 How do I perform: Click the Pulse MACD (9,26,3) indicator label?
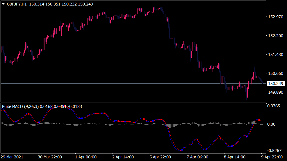click(20, 106)
